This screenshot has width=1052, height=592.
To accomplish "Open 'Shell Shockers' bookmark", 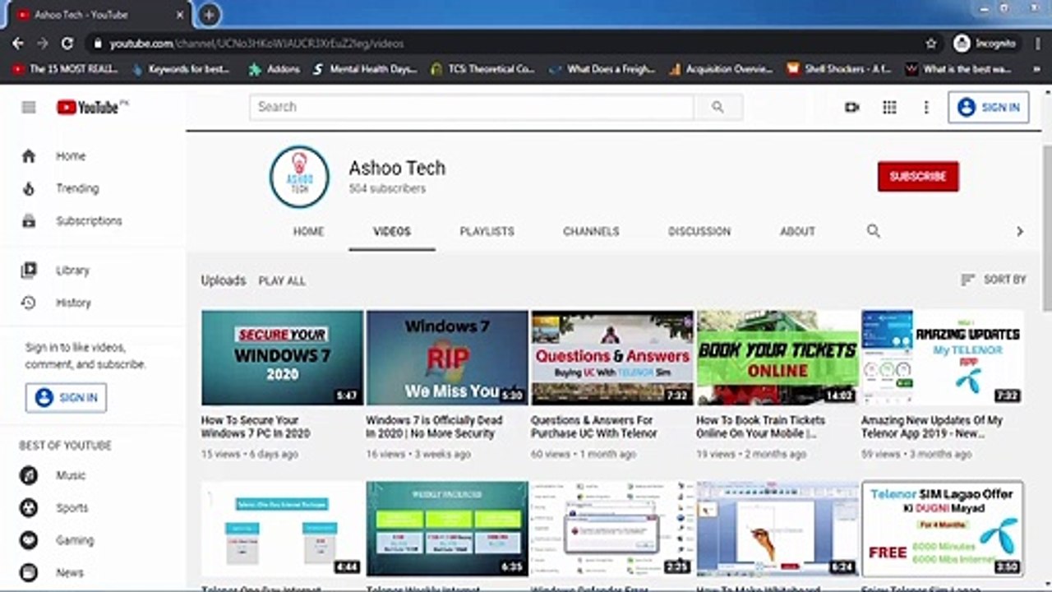I will click(x=840, y=69).
